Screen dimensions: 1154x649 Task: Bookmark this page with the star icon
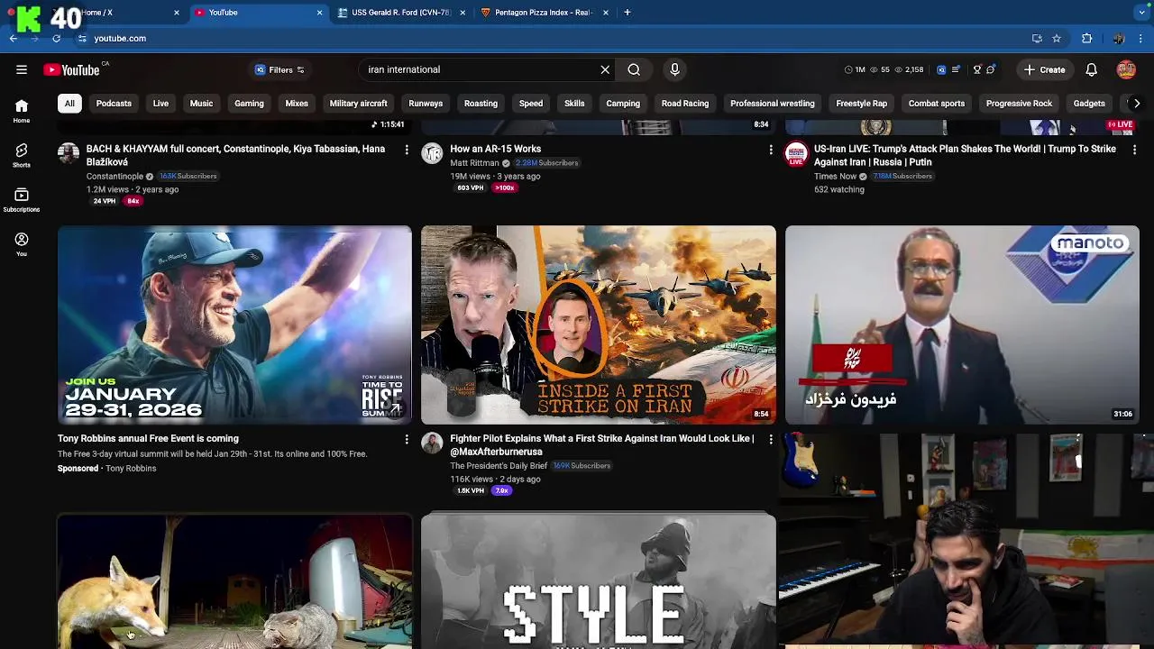tap(1057, 39)
